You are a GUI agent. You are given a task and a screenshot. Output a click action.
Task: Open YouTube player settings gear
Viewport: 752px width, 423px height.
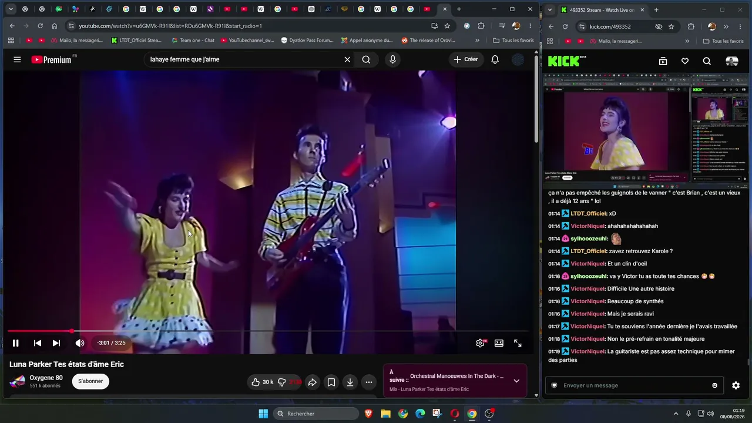(480, 343)
